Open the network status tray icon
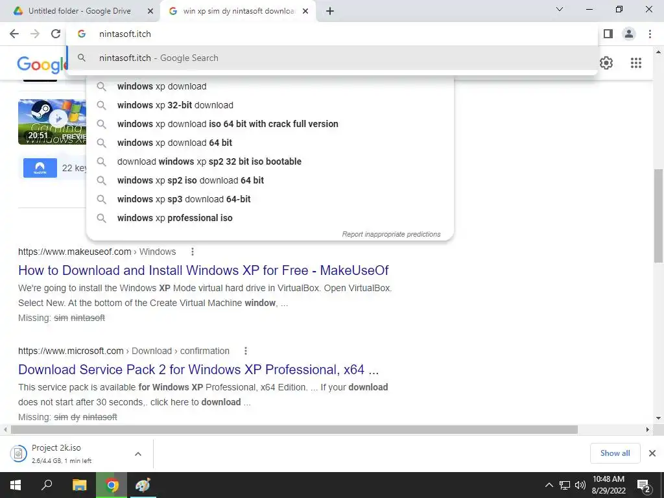Viewport: 664px width, 498px height. 565,485
